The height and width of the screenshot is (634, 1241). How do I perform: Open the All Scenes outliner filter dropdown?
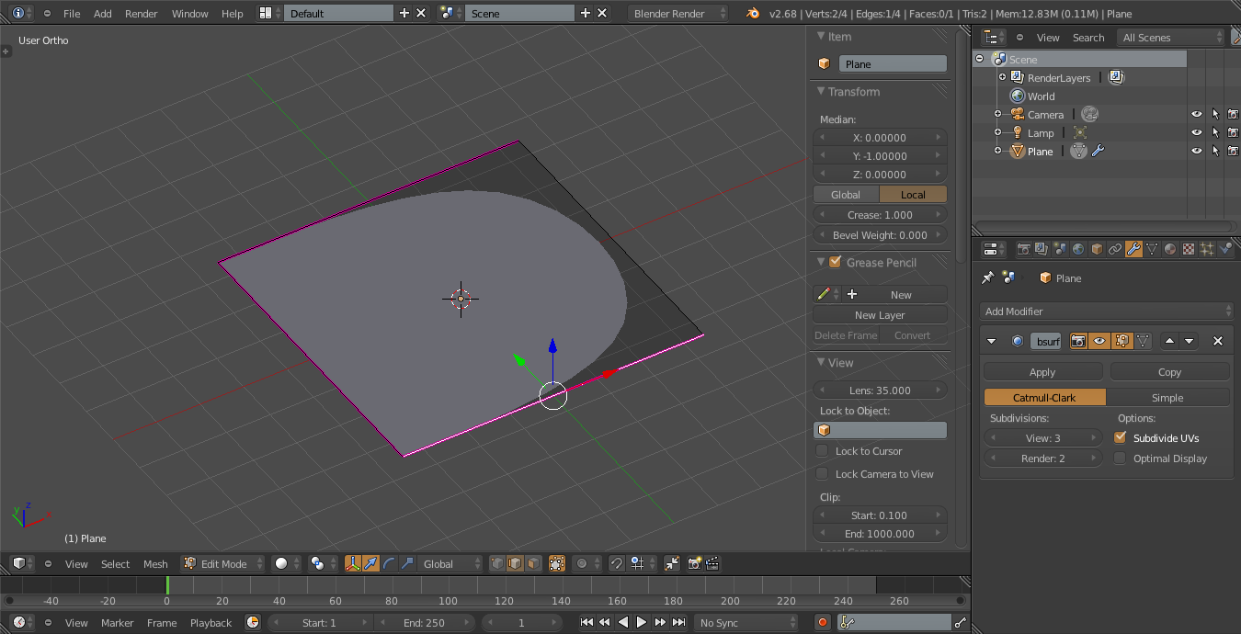click(1171, 37)
